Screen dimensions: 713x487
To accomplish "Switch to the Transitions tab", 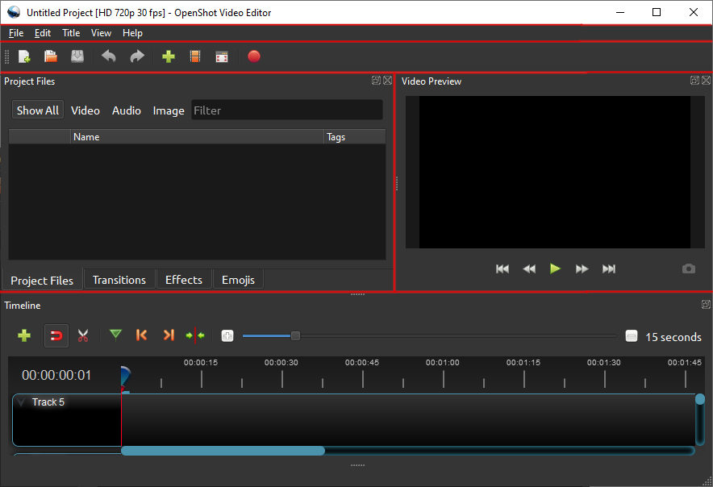I will point(119,280).
